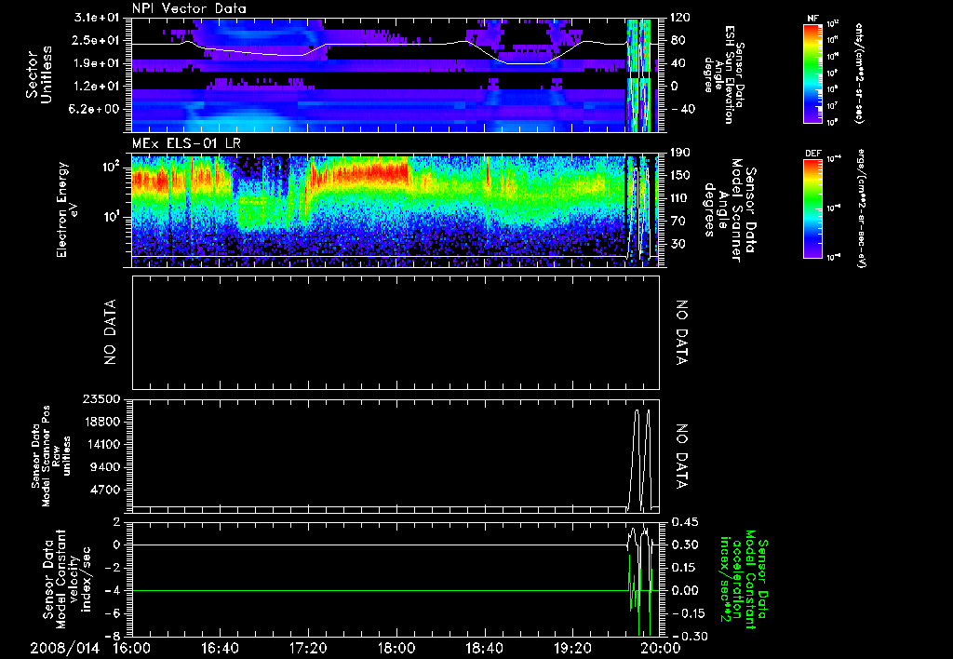The height and width of the screenshot is (659, 953).
Task: Click the "2008/014" date label
Action: (x=65, y=649)
